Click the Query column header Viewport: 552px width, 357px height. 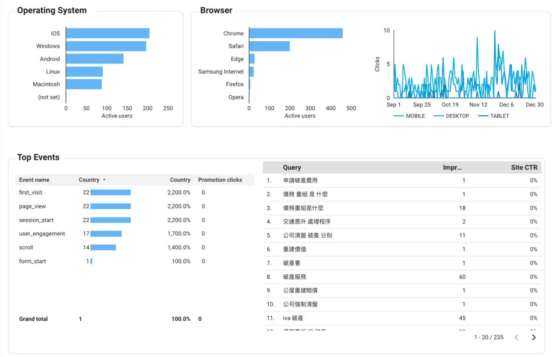[292, 168]
